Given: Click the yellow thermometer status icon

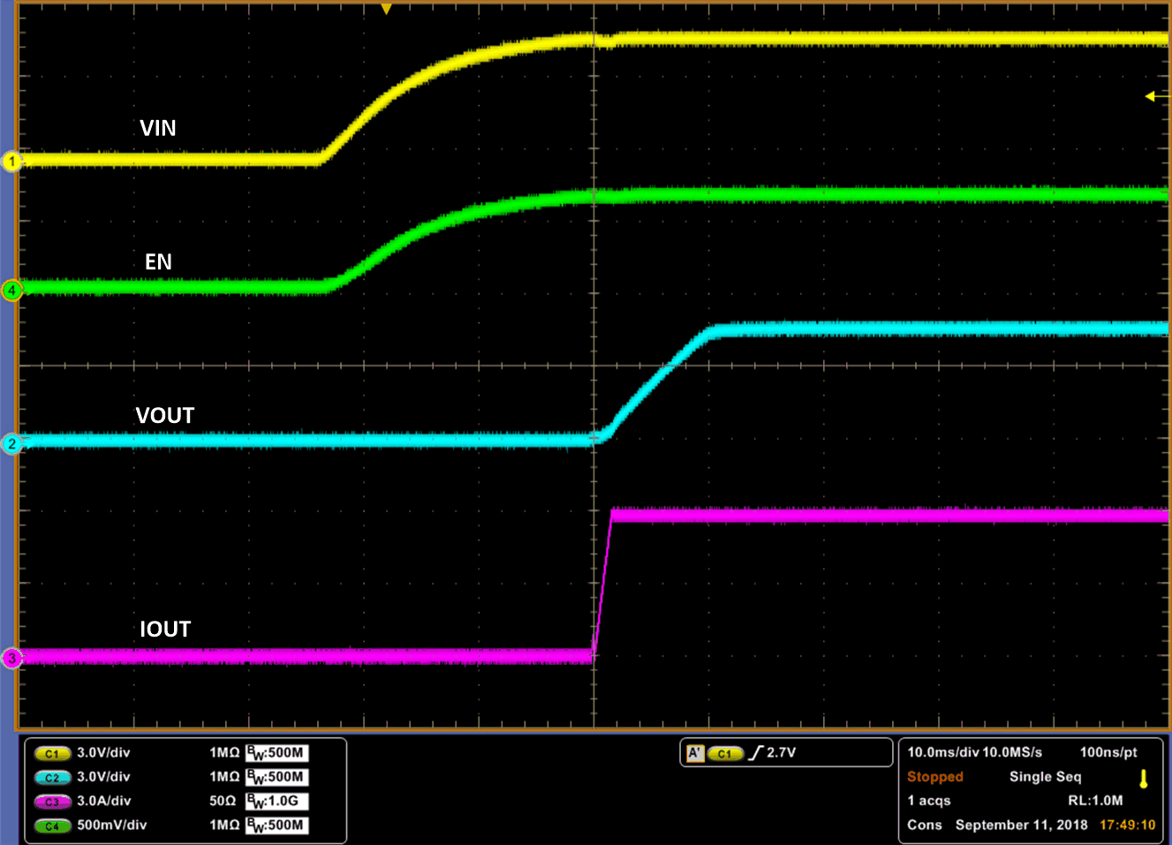Looking at the screenshot, I should pyautogui.click(x=1143, y=779).
